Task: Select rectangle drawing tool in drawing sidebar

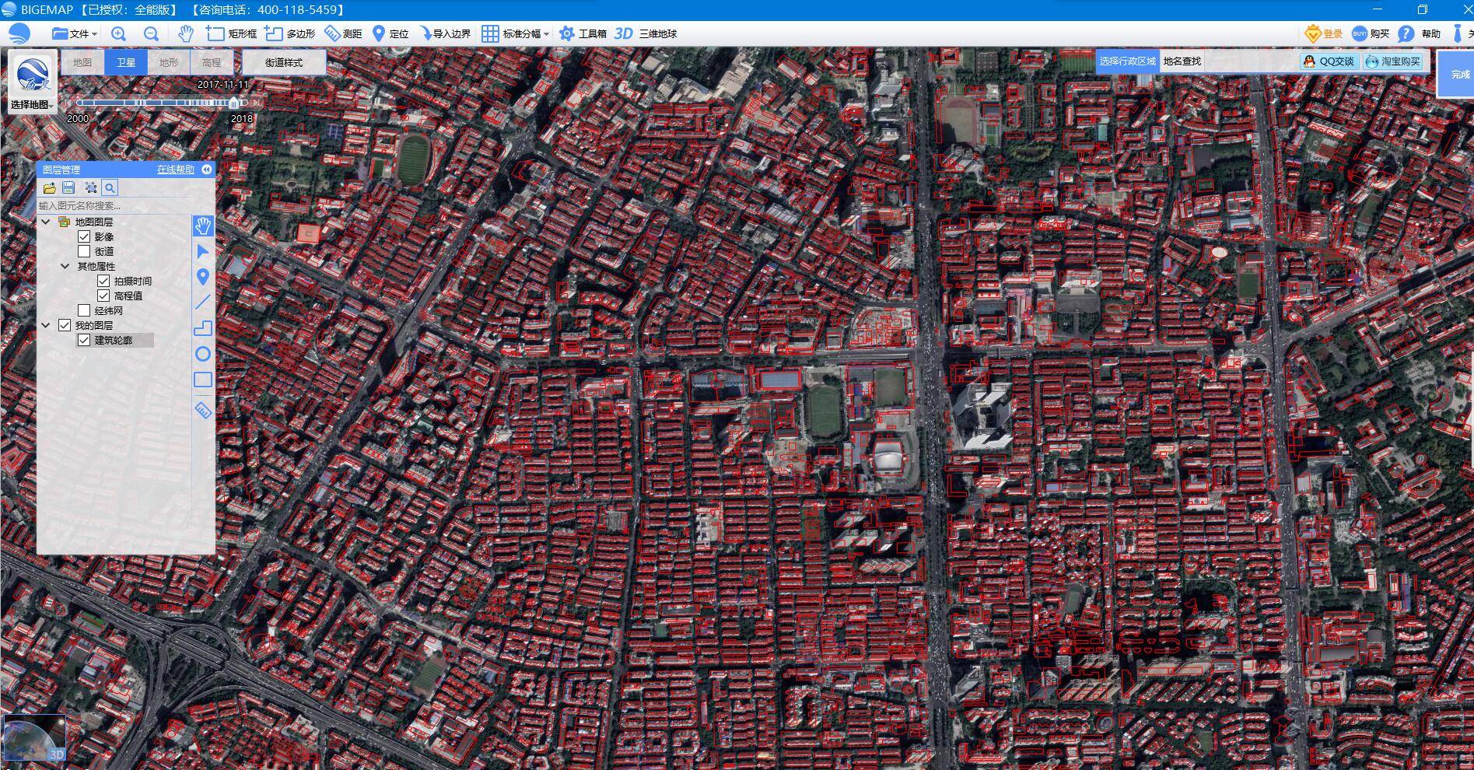Action: coord(203,380)
